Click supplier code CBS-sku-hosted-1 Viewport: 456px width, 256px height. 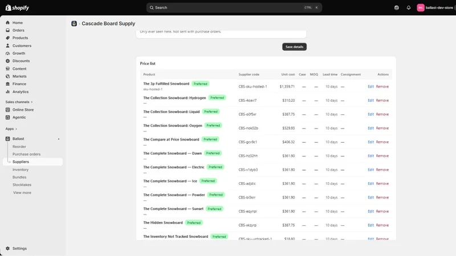[253, 86]
